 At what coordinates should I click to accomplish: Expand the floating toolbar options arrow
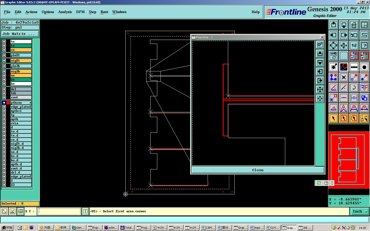click(332, 183)
